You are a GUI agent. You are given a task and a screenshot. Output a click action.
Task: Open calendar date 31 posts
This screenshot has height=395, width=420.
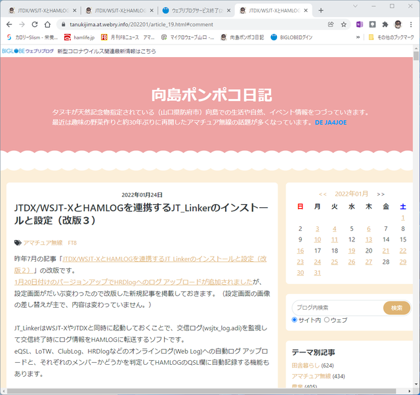coord(318,272)
